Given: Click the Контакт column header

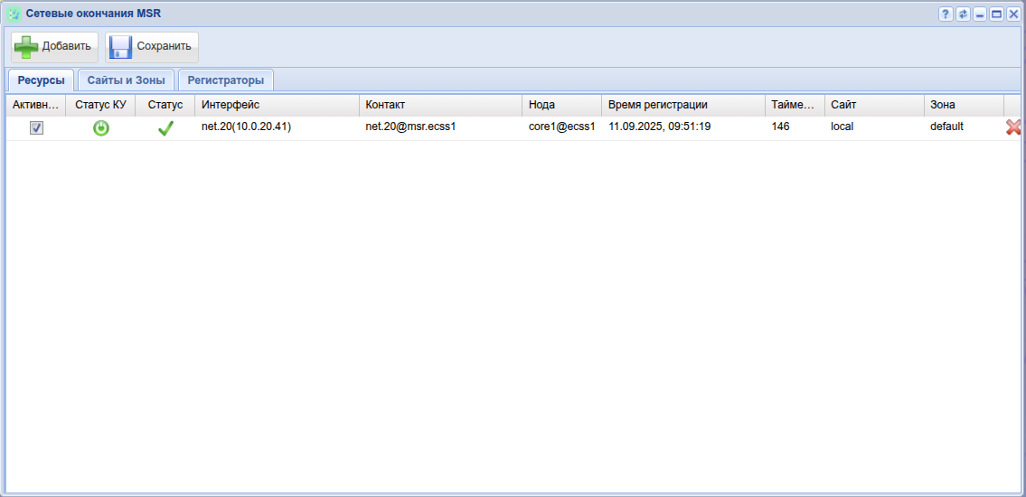Looking at the screenshot, I should [x=440, y=105].
